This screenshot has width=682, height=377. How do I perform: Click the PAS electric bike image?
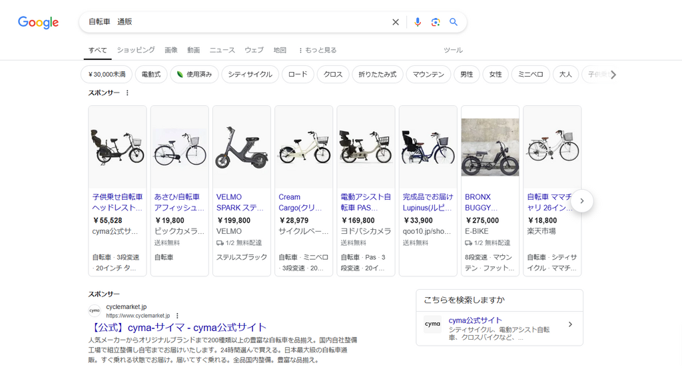(366, 147)
